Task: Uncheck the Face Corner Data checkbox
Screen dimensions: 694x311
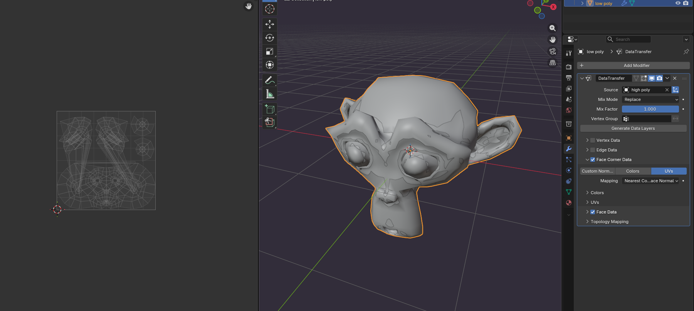Action: [593, 160]
